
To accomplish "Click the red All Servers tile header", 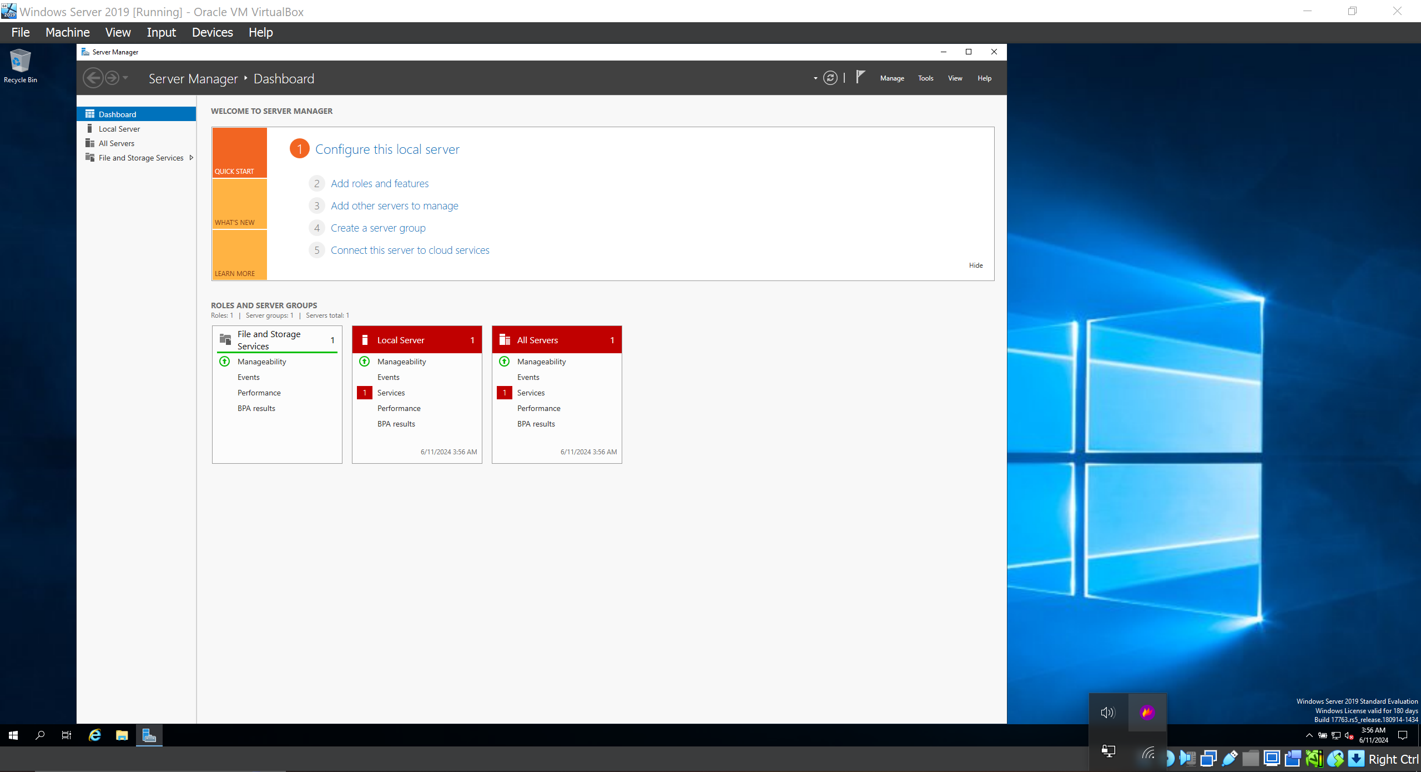I will (x=557, y=340).
